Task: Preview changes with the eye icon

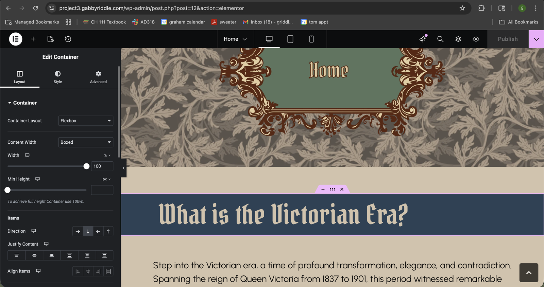Action: pyautogui.click(x=476, y=39)
